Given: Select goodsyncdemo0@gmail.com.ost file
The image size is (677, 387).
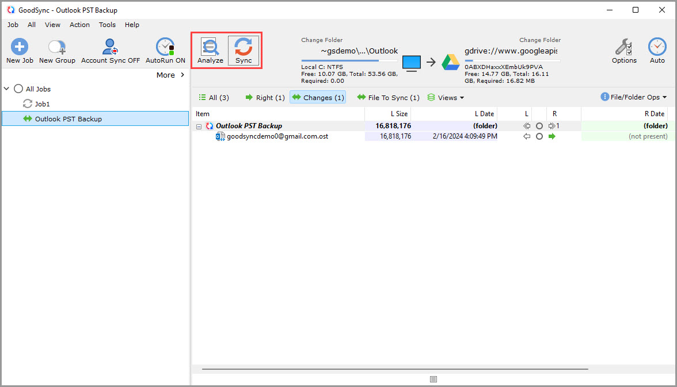Looking at the screenshot, I should pos(277,136).
